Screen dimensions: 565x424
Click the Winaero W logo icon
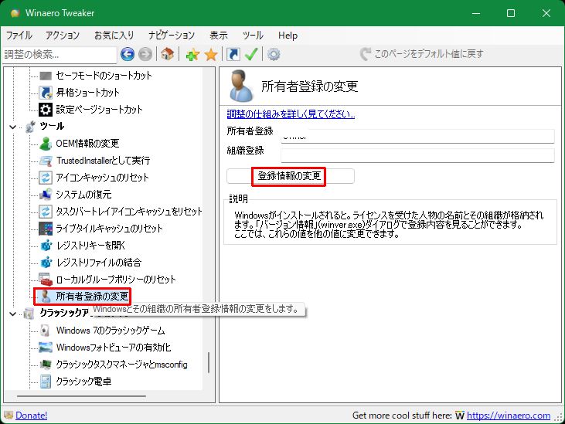[x=459, y=416]
